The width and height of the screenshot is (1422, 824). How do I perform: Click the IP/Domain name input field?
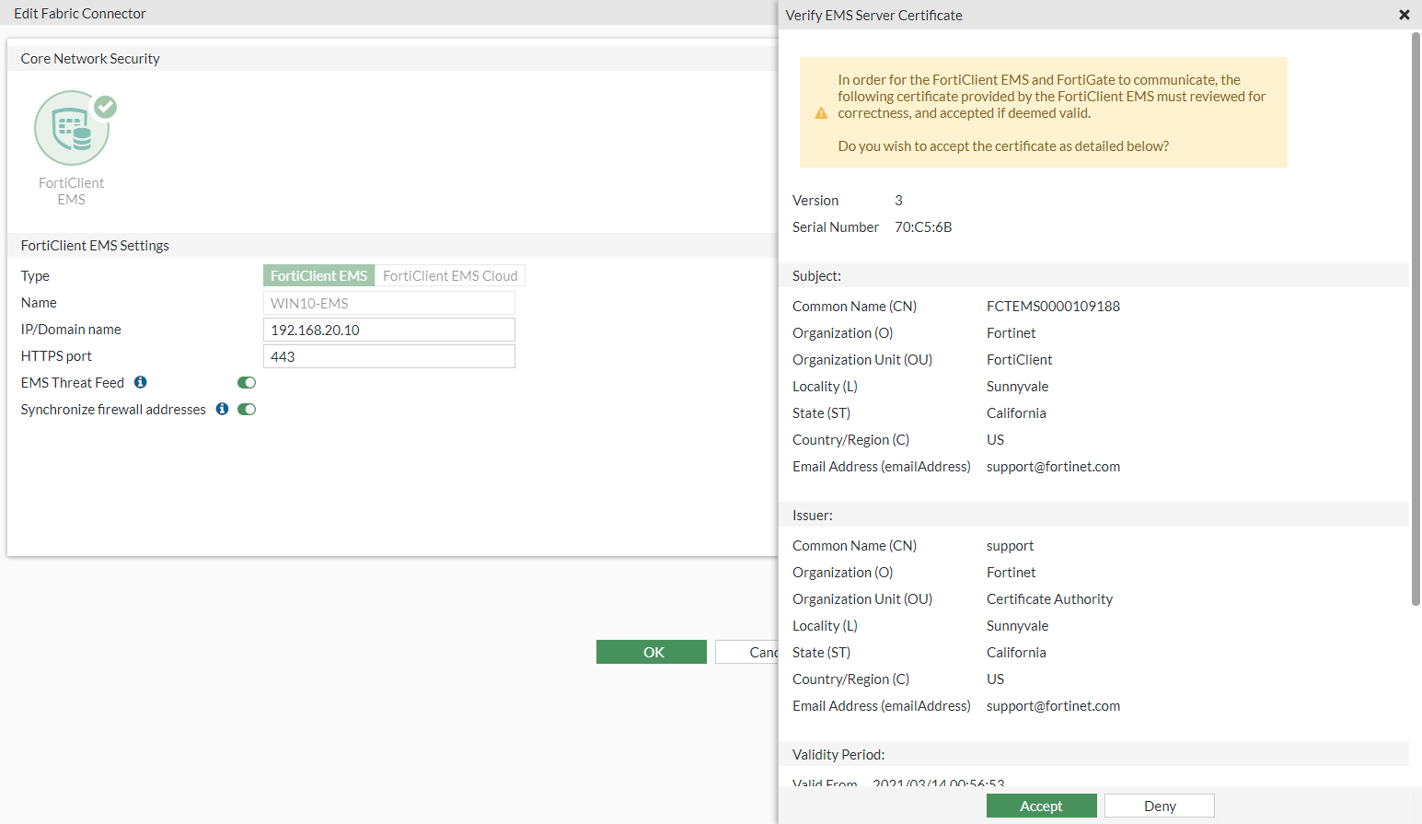coord(389,330)
